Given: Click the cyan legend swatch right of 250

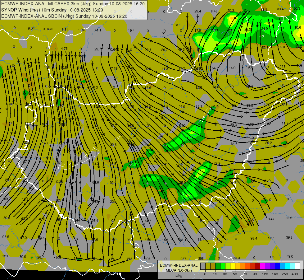Looking at the screenshot, I should point(288,266).
